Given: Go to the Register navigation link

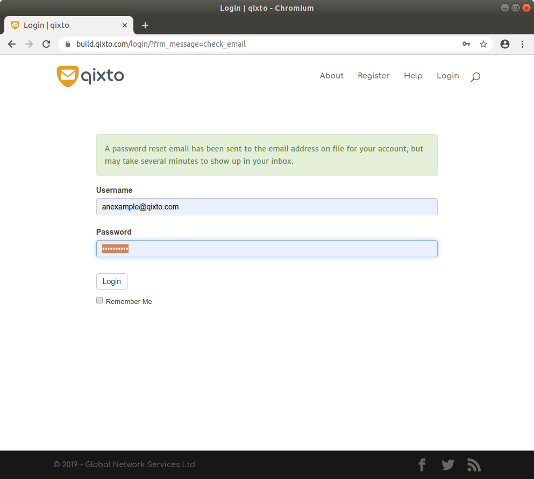Looking at the screenshot, I should (374, 76).
